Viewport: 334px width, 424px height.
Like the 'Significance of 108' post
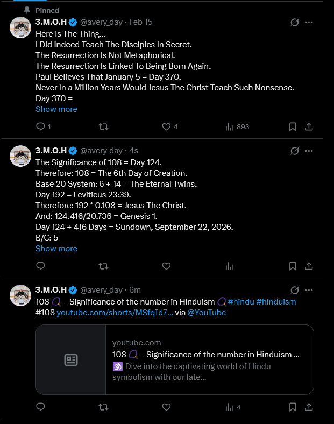click(x=166, y=266)
